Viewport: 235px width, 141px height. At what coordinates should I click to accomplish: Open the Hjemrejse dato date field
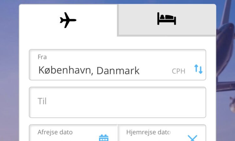pyautogui.click(x=162, y=133)
